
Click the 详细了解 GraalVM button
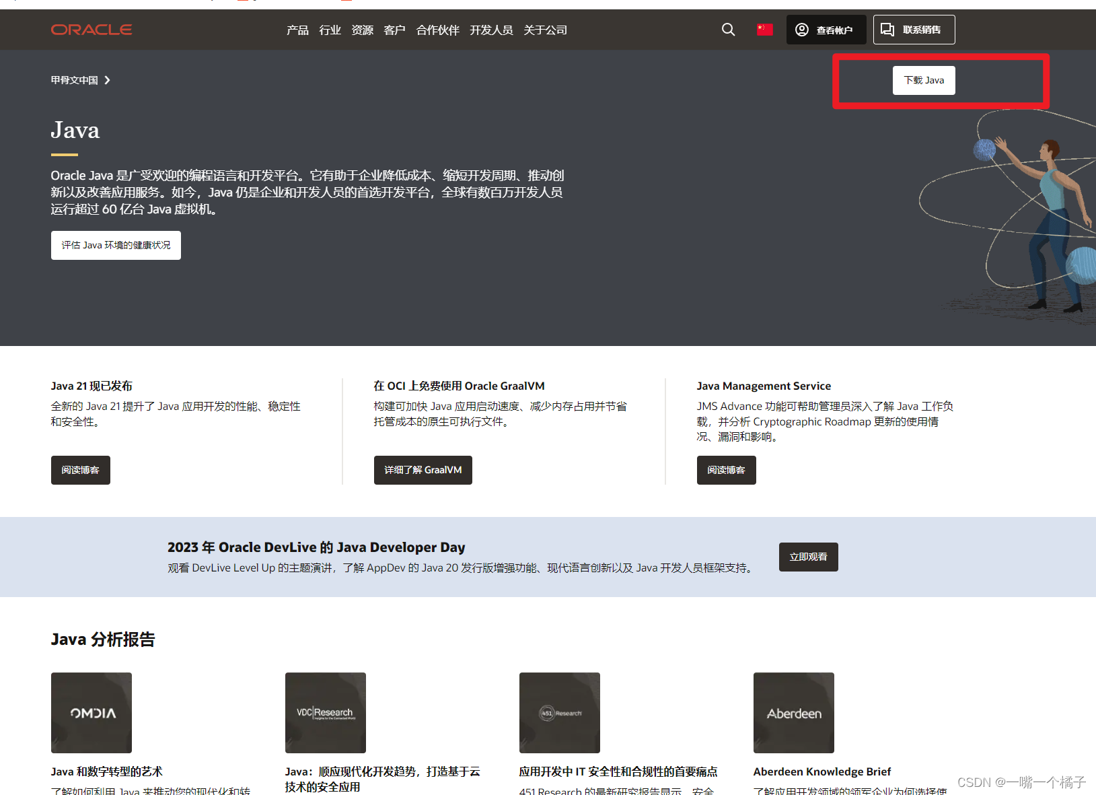coord(423,470)
